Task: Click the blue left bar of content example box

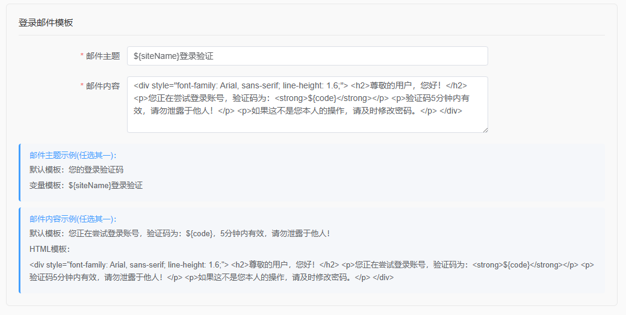Action: click(19, 250)
